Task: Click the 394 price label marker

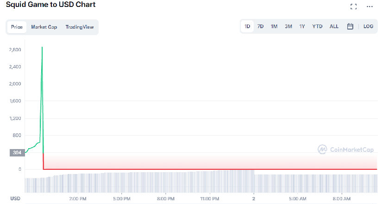Action: coord(17,152)
